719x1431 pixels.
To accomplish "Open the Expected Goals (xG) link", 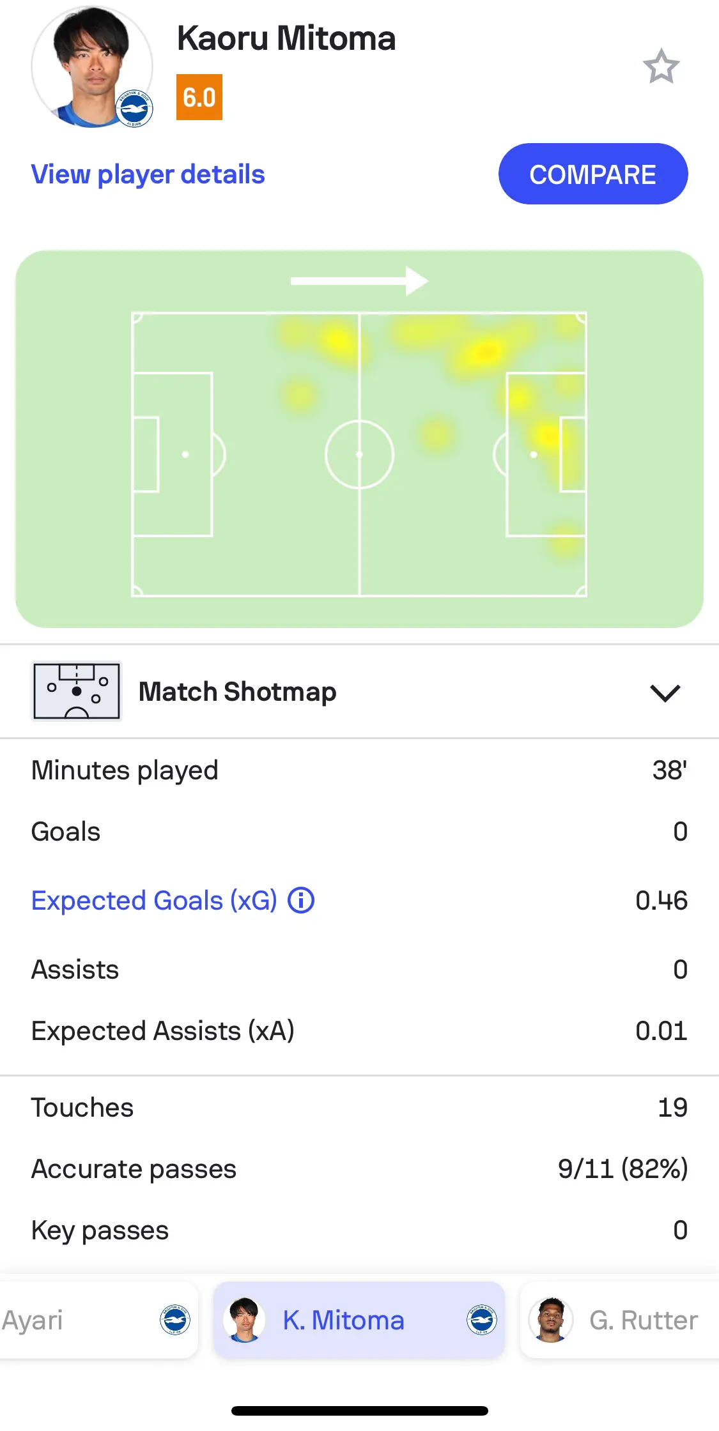I will [x=154, y=900].
